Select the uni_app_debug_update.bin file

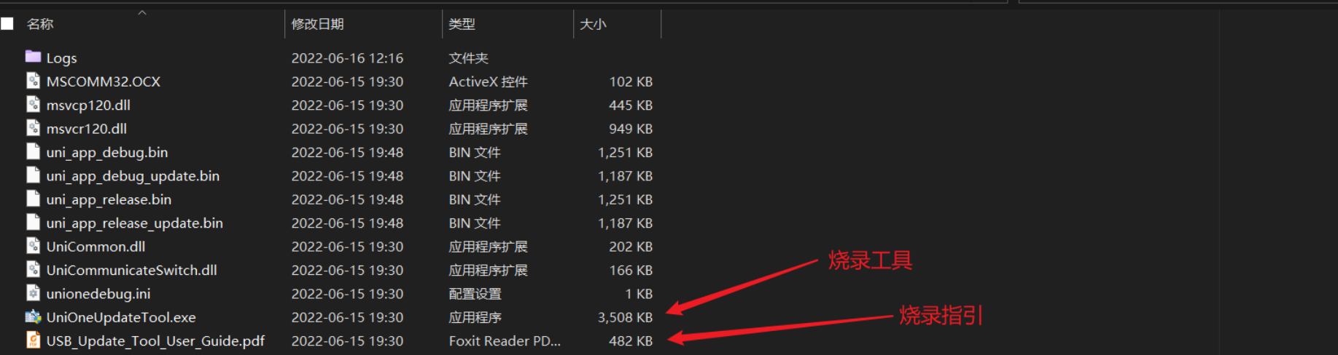pos(133,175)
